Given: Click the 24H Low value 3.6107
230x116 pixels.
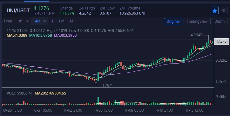Looking at the screenshot, I should tap(105, 13).
